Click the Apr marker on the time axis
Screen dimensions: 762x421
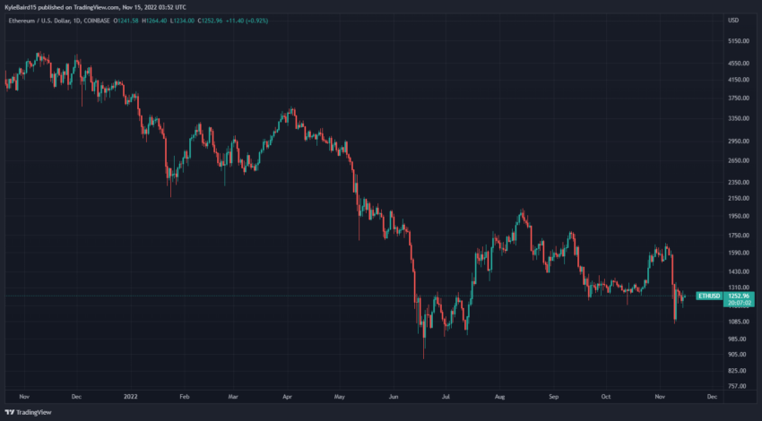coord(287,396)
